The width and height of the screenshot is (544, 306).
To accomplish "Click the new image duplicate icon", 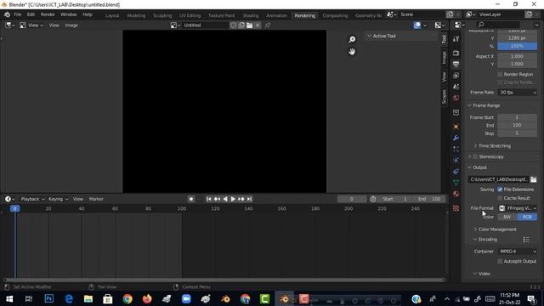I will click(241, 25).
